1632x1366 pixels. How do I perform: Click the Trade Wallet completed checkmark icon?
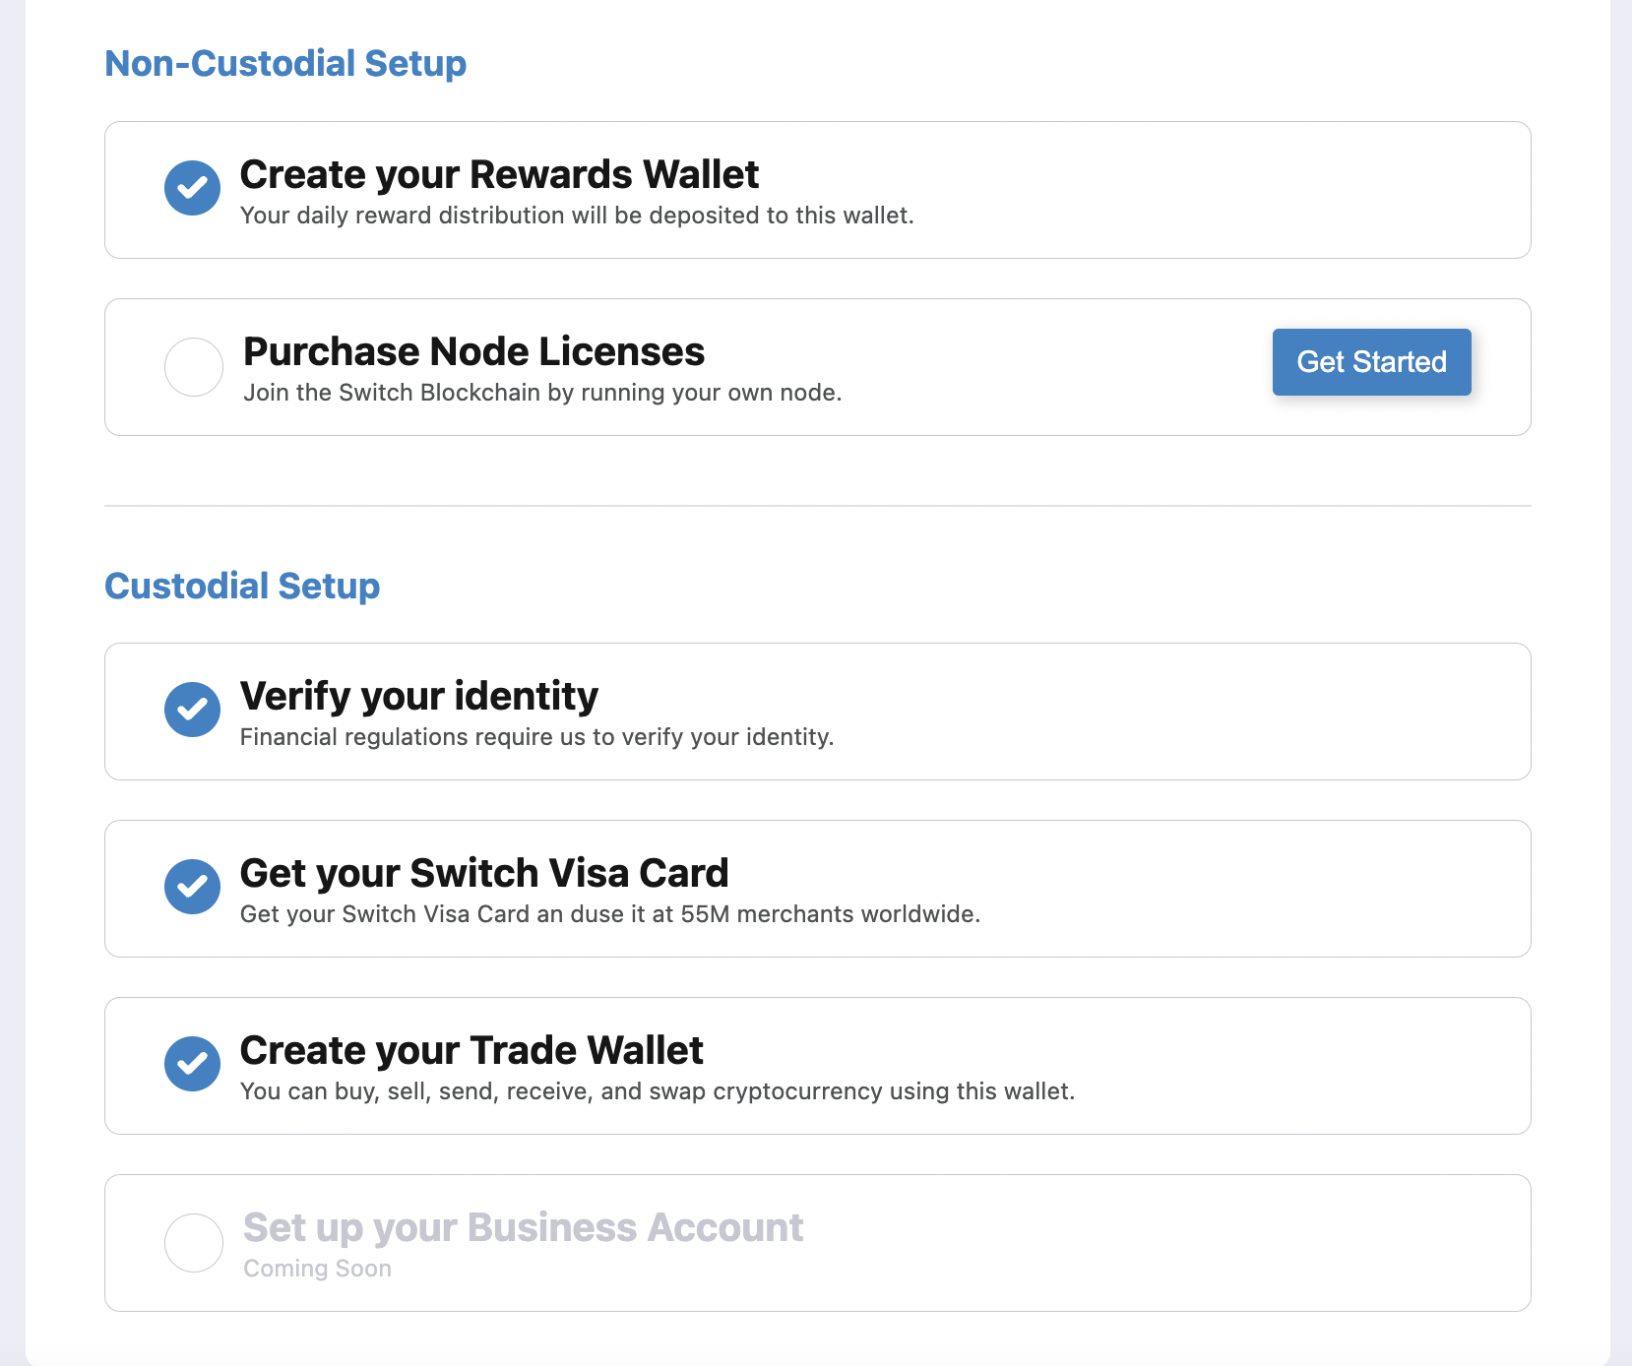tap(193, 1064)
